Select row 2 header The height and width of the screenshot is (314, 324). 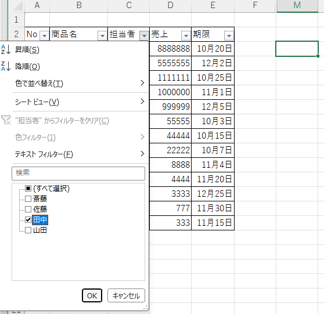(16, 34)
